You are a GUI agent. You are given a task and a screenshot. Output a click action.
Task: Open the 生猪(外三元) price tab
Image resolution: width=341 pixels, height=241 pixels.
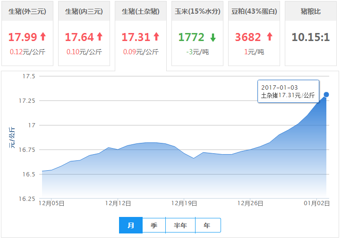tap(27, 33)
